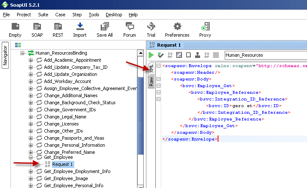Select Request 1 in the tree
Viewport: 307px width, 188px height.
coord(63,164)
